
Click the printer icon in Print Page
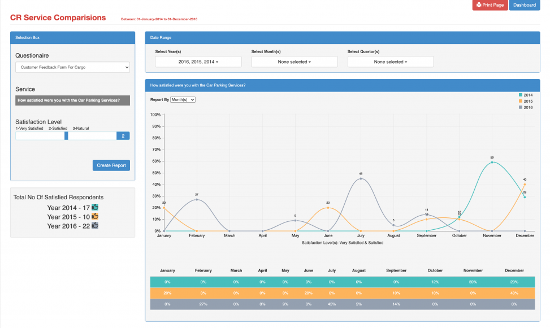pos(479,5)
